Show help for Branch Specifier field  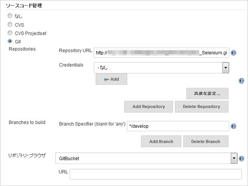pyautogui.click(x=234, y=126)
